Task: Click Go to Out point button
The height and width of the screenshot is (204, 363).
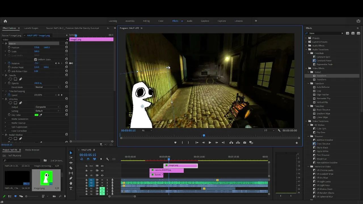Action: pos(223,143)
